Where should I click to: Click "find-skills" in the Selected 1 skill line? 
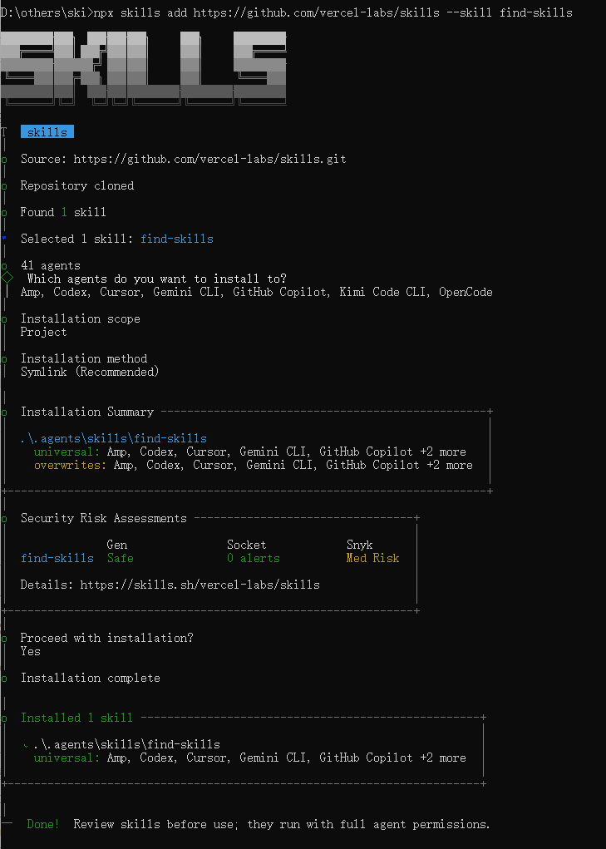[177, 239]
